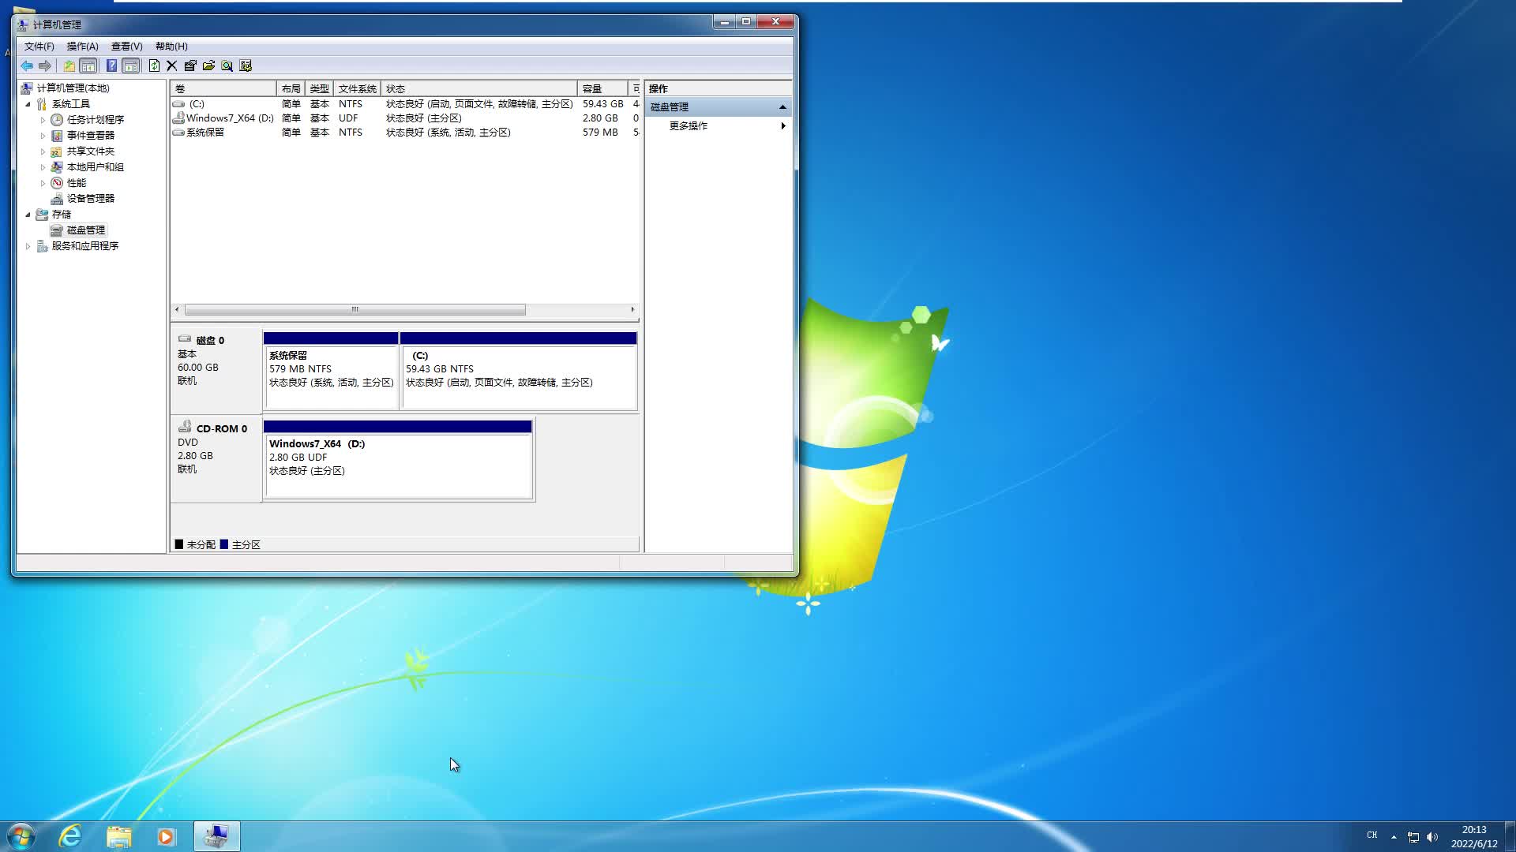Image resolution: width=1516 pixels, height=852 pixels.
Task: Select 设备管理器 in the tree
Action: click(90, 199)
